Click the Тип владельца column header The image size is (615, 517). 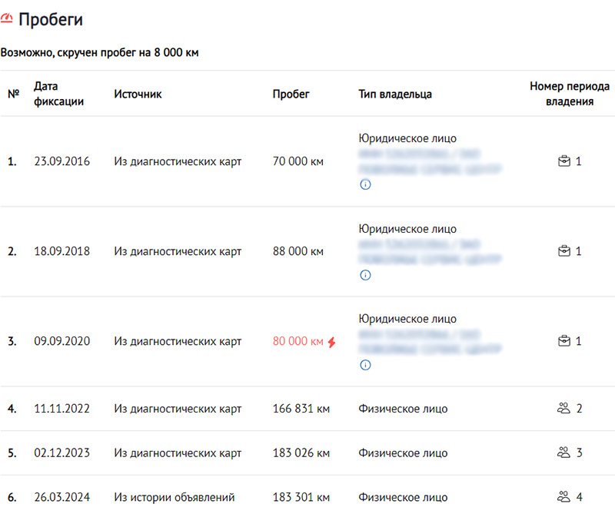pos(394,94)
